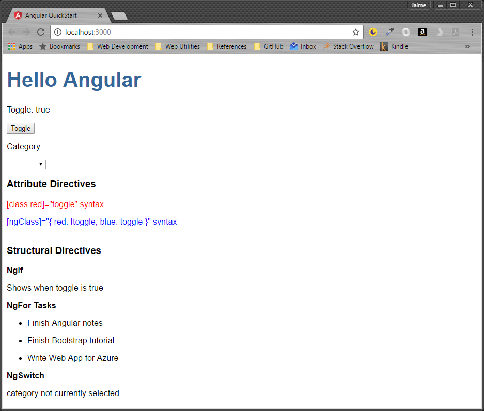
Task: Click the NgIf subheading
Action: point(15,271)
